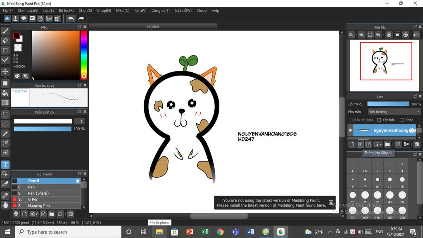Select the Pen brush
The image size is (423, 238).
pyautogui.click(x=46, y=187)
